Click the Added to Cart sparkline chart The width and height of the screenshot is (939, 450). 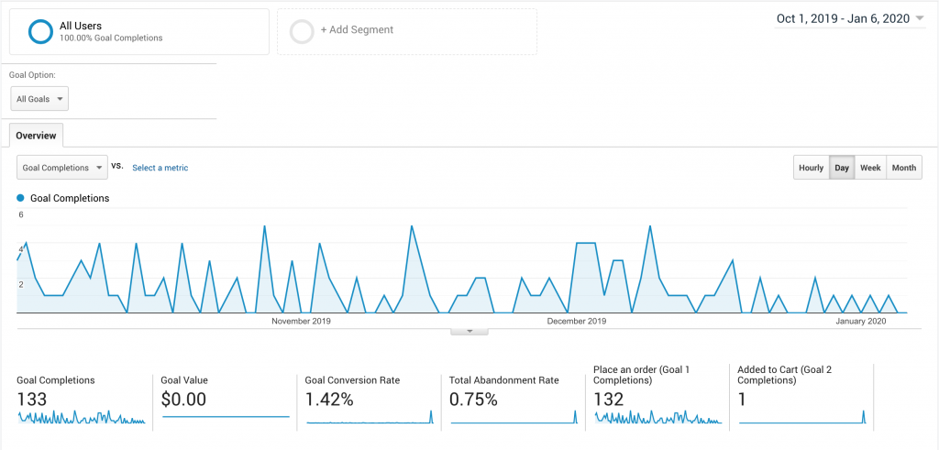801,418
